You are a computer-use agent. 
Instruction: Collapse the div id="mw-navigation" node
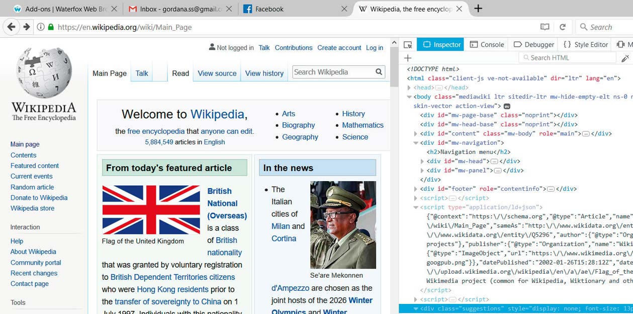coord(416,143)
